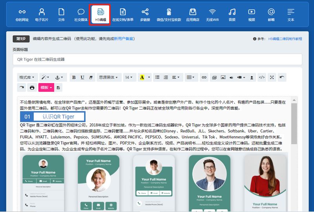This screenshot has width=314, height=212.
Task: Click the undo arrow icon
Action: pyautogui.click(x=282, y=77)
